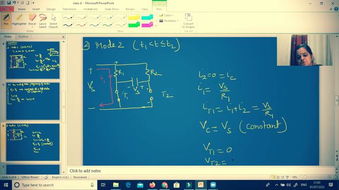Start Slide Show view from status bar
Image resolution: width=339 pixels, height=190 pixels.
click(x=287, y=177)
